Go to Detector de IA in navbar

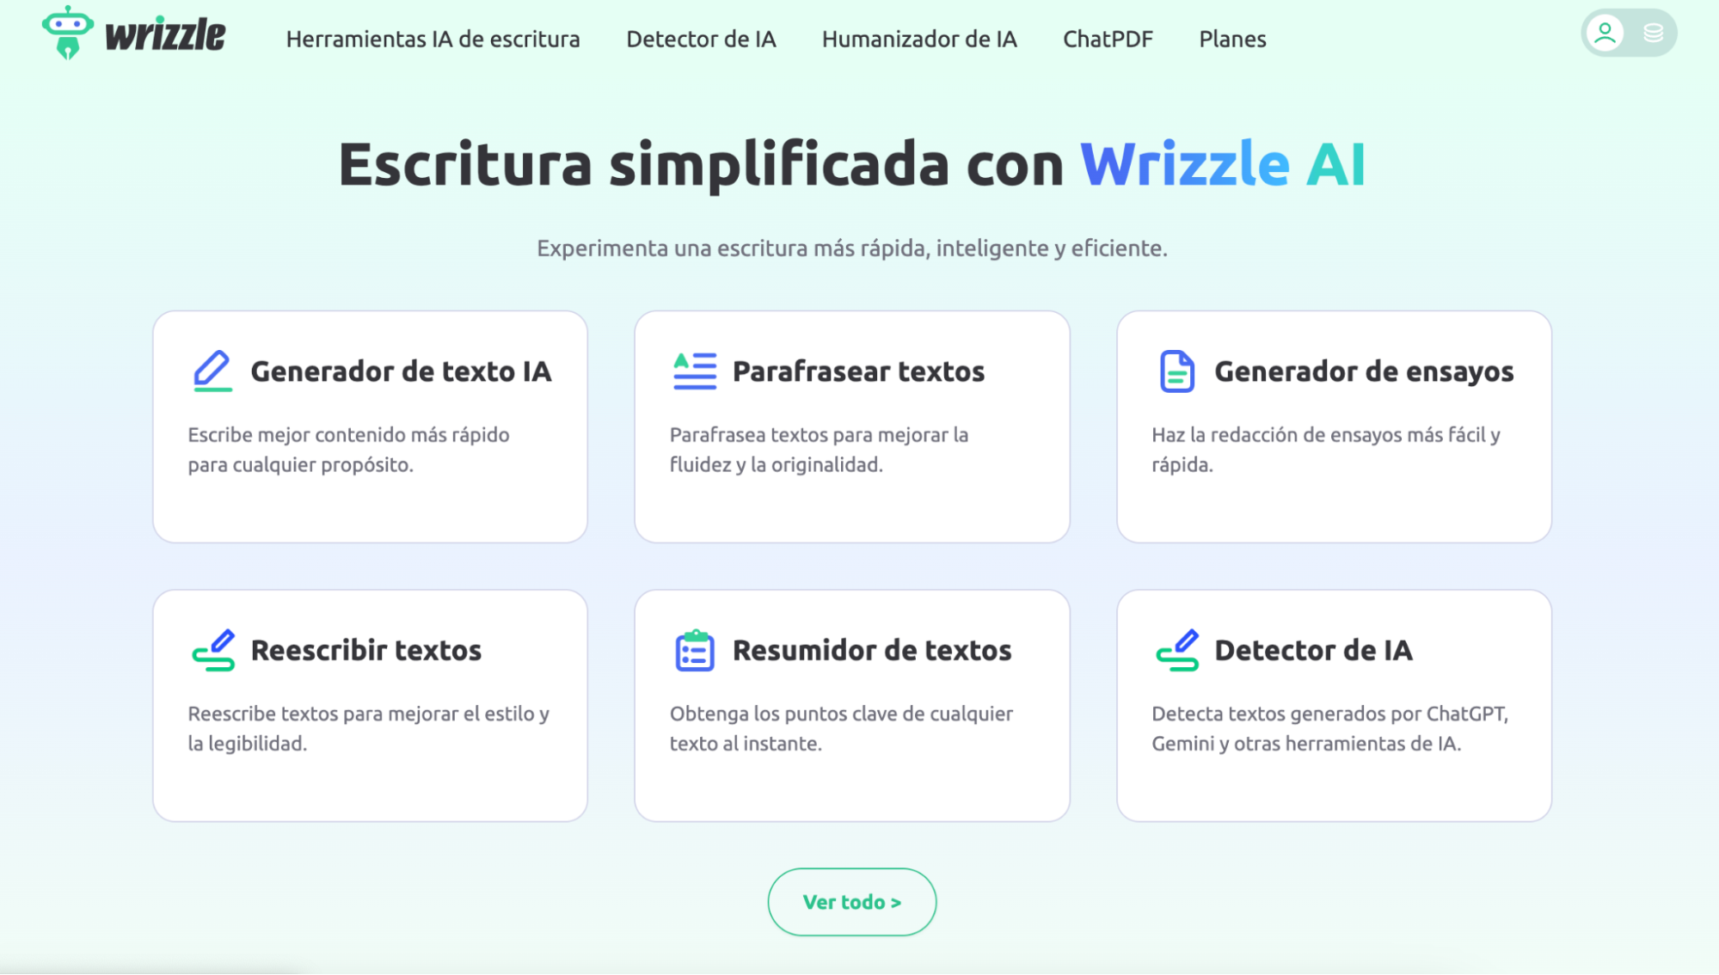[x=701, y=40]
